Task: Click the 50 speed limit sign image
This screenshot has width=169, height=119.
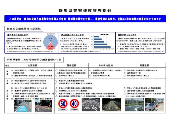Action: 63,104
